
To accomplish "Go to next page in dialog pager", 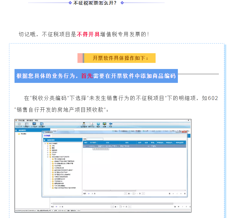I will point(143,193).
